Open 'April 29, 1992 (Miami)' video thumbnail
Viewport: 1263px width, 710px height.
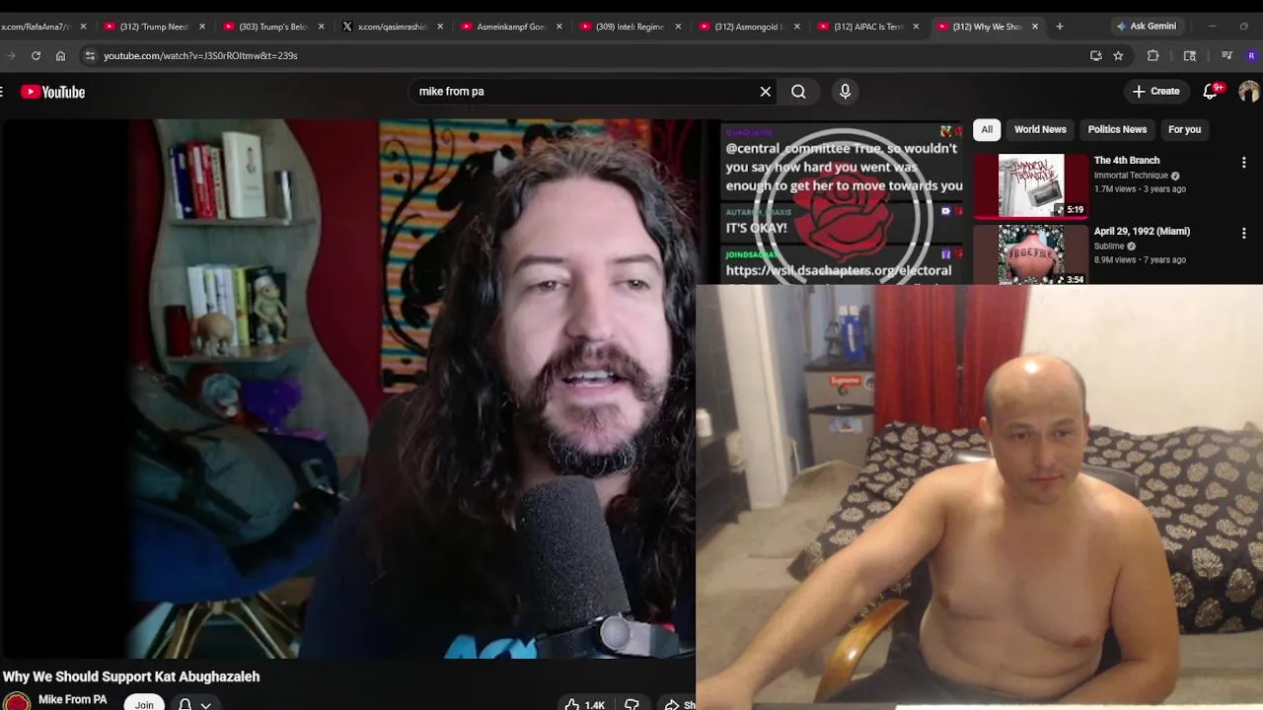[x=1031, y=255]
